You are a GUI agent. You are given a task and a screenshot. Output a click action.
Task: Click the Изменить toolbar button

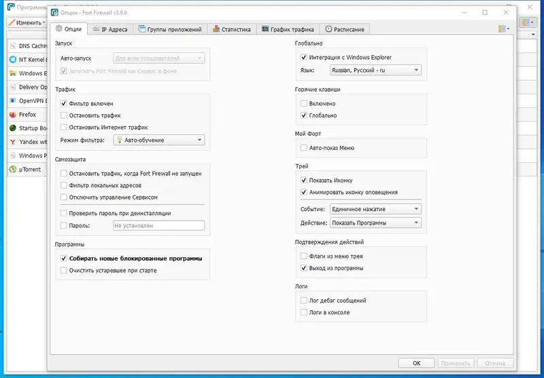pyautogui.click(x=27, y=22)
